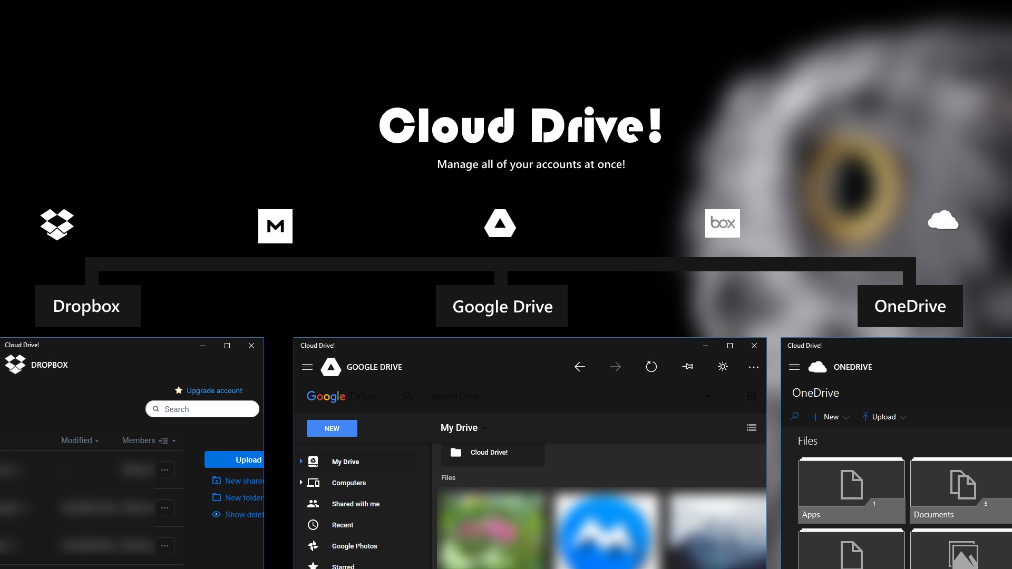The height and width of the screenshot is (569, 1012).
Task: Click the Dropbox Search input field
Action: (203, 409)
